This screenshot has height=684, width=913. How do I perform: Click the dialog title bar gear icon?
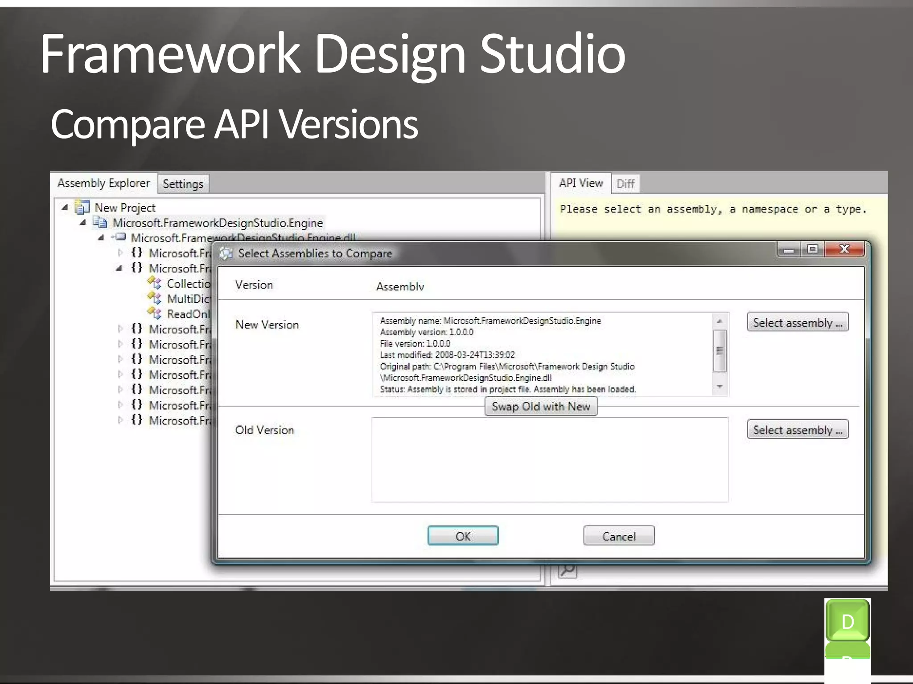pos(226,253)
